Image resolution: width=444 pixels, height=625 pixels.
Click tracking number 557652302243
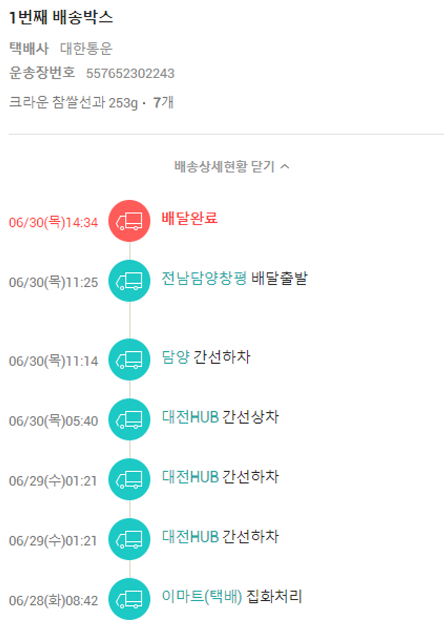tap(130, 73)
